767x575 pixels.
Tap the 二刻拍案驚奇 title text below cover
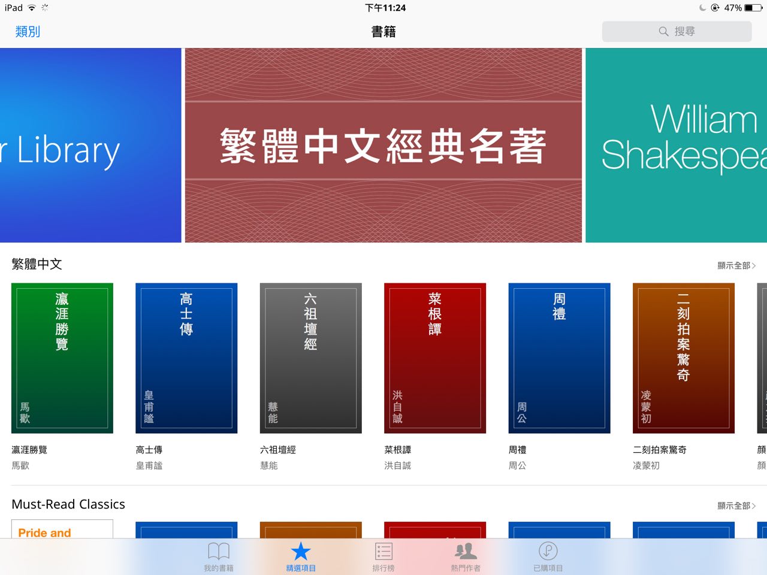660,450
